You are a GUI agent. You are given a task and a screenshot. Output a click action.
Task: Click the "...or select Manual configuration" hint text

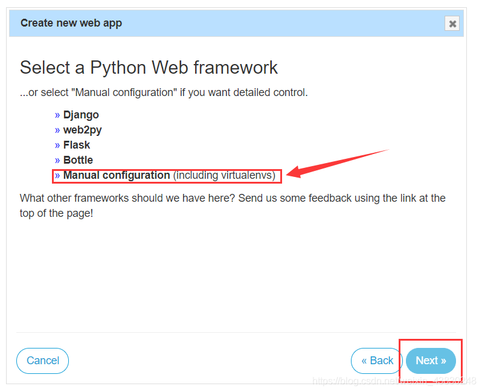tap(164, 92)
